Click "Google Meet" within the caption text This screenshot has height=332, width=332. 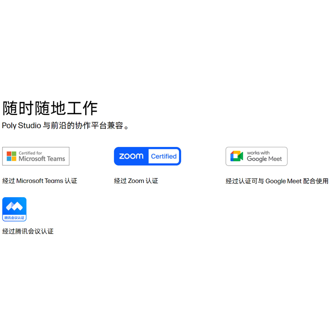tap(283, 181)
